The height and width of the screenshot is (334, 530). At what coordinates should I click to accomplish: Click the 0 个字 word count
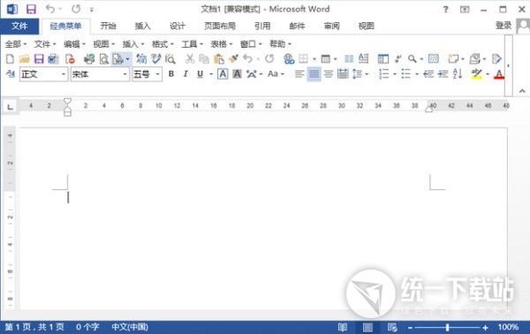pos(87,327)
